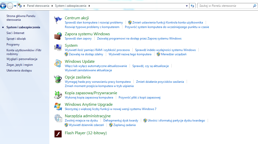Click the Flash Player red icon
This screenshot has width=258, height=144.
click(58, 134)
